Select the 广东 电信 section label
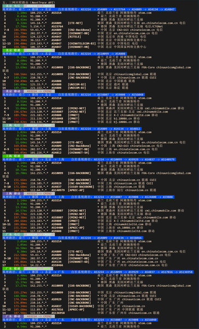 click(13, 235)
